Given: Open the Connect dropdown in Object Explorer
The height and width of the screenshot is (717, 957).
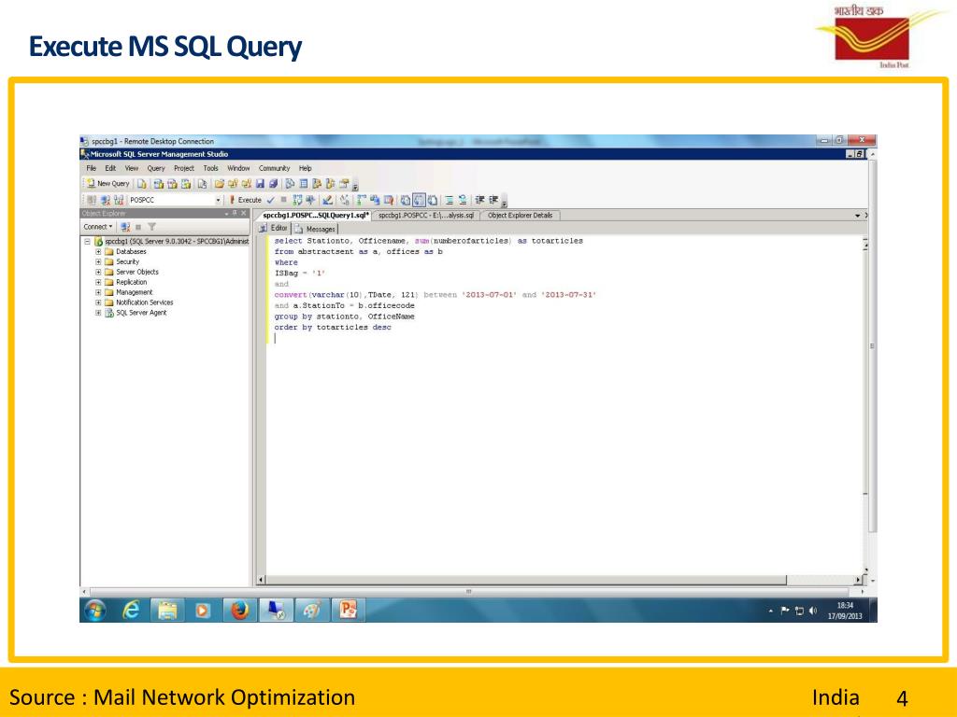Looking at the screenshot, I should 97,227.
